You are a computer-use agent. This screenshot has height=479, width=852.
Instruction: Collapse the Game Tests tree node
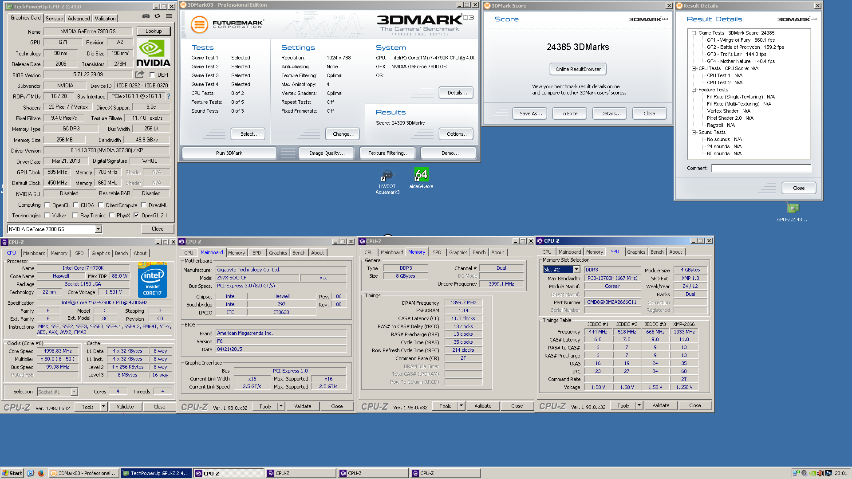point(694,33)
